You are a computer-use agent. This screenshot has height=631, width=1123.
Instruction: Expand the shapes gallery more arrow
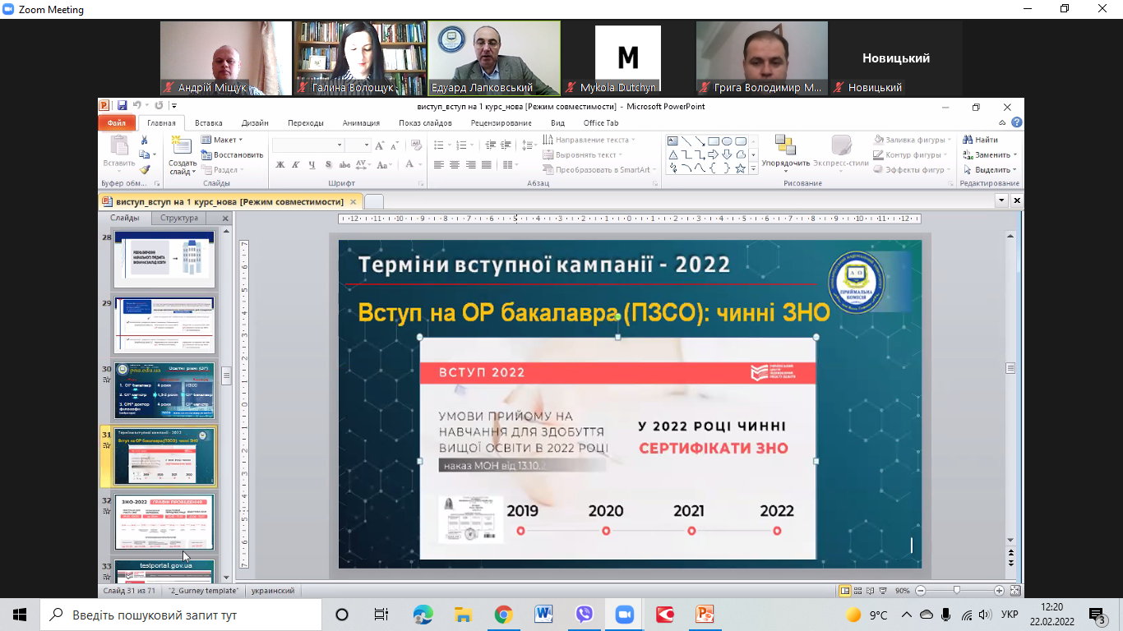pyautogui.click(x=754, y=168)
